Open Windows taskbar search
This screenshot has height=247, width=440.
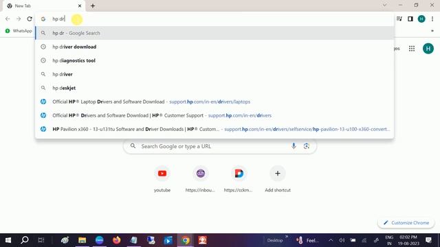[25, 240]
